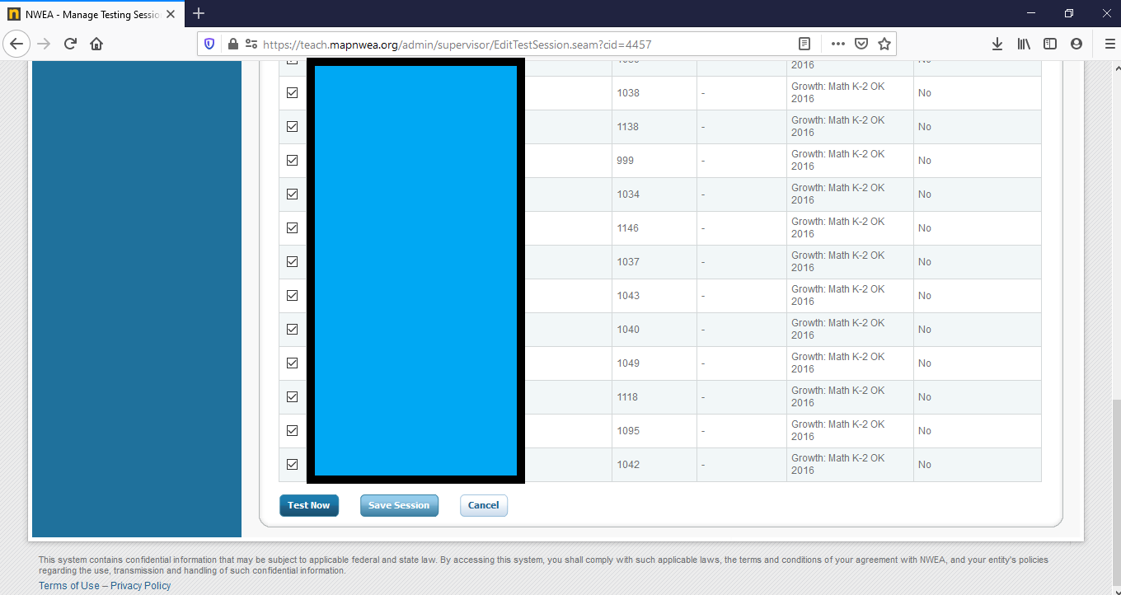Open the browser home page
Viewport: 1121px width, 595px height.
96,44
